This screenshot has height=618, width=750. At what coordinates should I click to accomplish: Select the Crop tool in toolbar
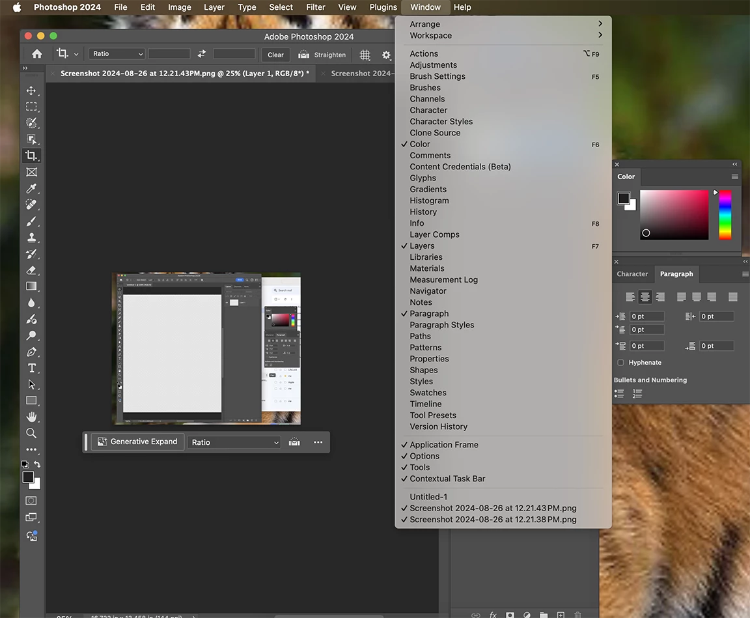click(31, 156)
